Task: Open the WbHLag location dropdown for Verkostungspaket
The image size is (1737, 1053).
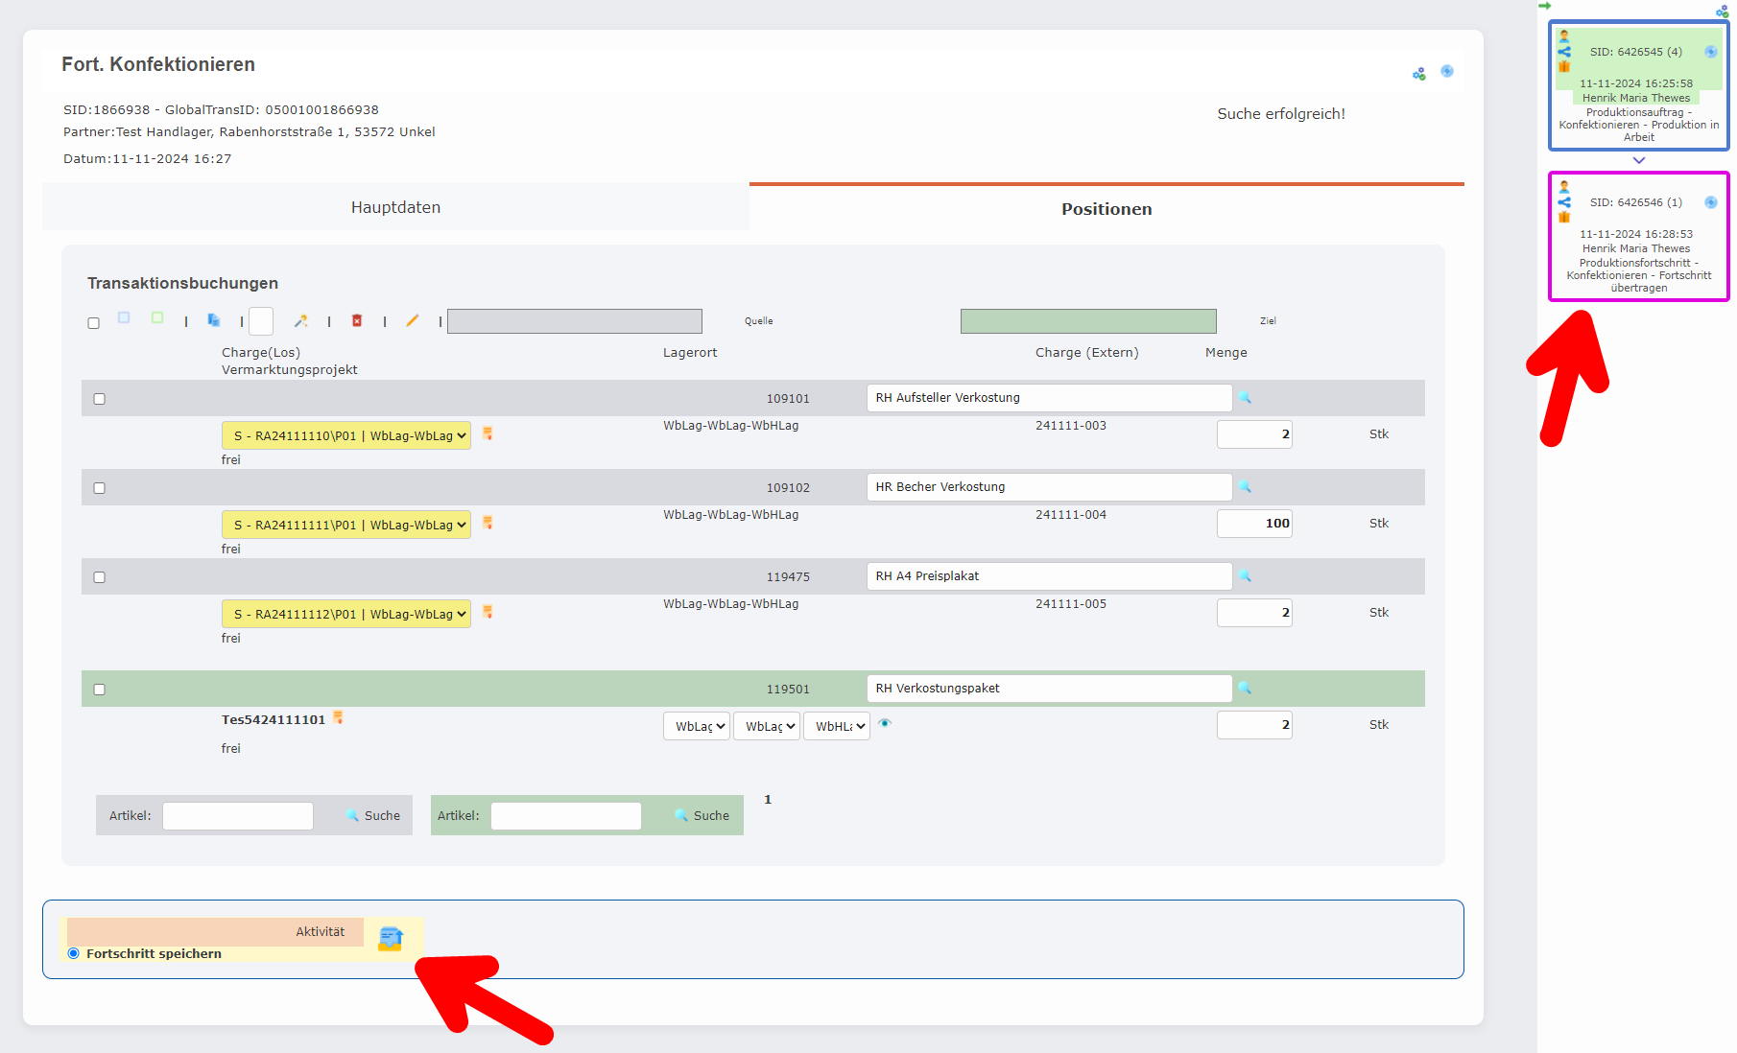Action: click(836, 726)
